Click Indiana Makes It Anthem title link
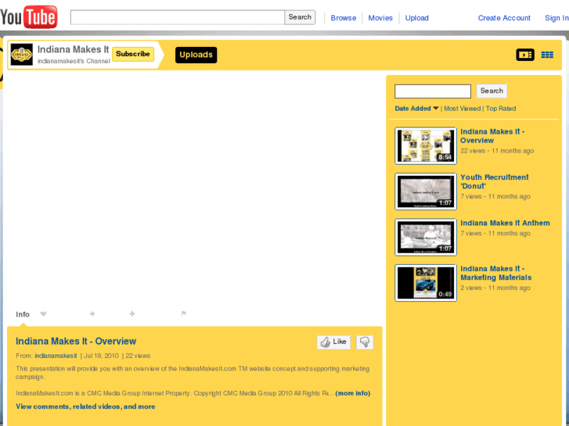Screen dimensions: 569x426 click(505, 223)
